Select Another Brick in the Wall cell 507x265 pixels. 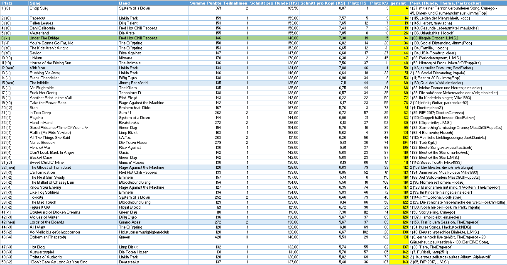click(73, 98)
